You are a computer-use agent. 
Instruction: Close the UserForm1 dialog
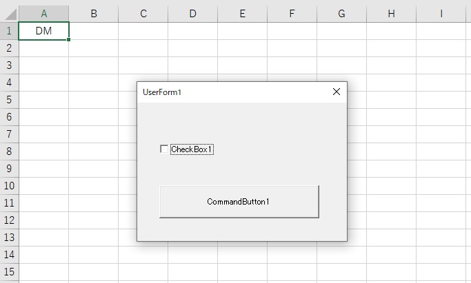(x=337, y=92)
